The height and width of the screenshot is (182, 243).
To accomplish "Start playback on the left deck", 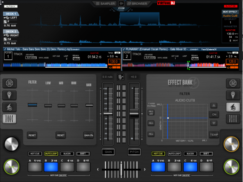I will (12, 167).
